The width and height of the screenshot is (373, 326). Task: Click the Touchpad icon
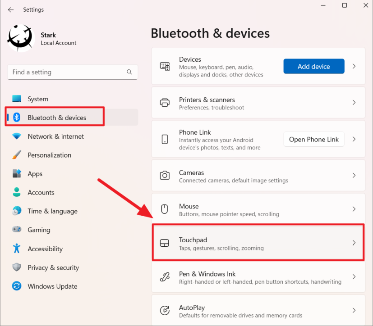coord(164,243)
